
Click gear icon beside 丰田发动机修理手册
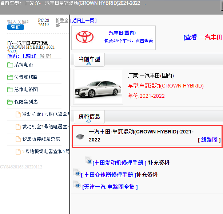[x=88, y=161]
